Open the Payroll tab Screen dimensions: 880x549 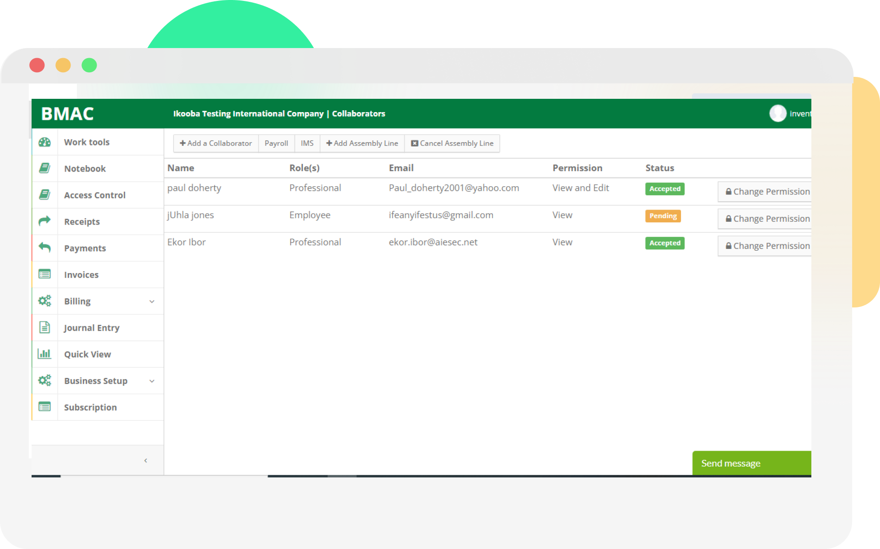276,144
